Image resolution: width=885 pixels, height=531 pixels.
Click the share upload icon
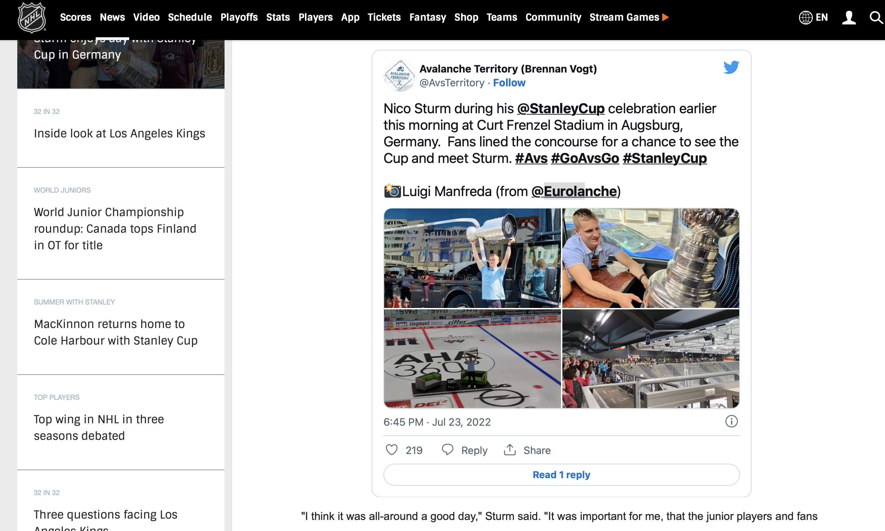[510, 450]
